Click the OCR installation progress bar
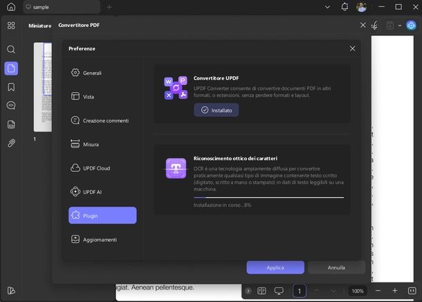422x302 pixels. (268, 197)
